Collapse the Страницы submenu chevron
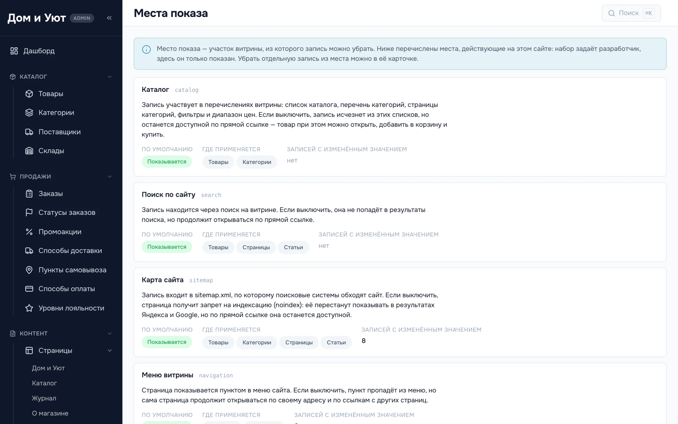This screenshot has height=424, width=678. point(110,351)
